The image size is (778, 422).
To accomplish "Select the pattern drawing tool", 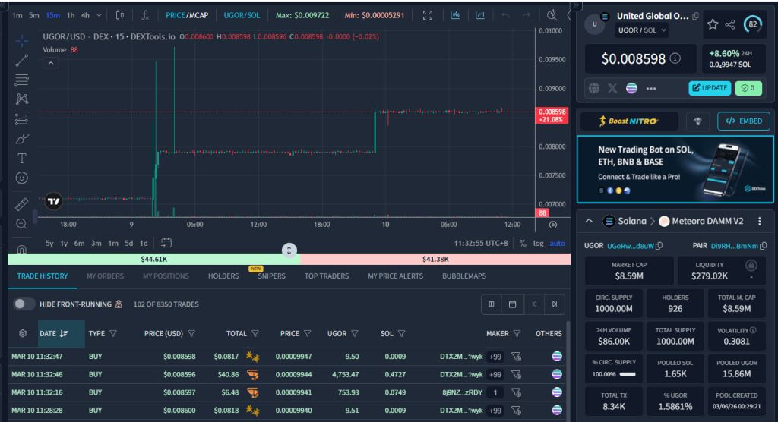I will tap(22, 99).
